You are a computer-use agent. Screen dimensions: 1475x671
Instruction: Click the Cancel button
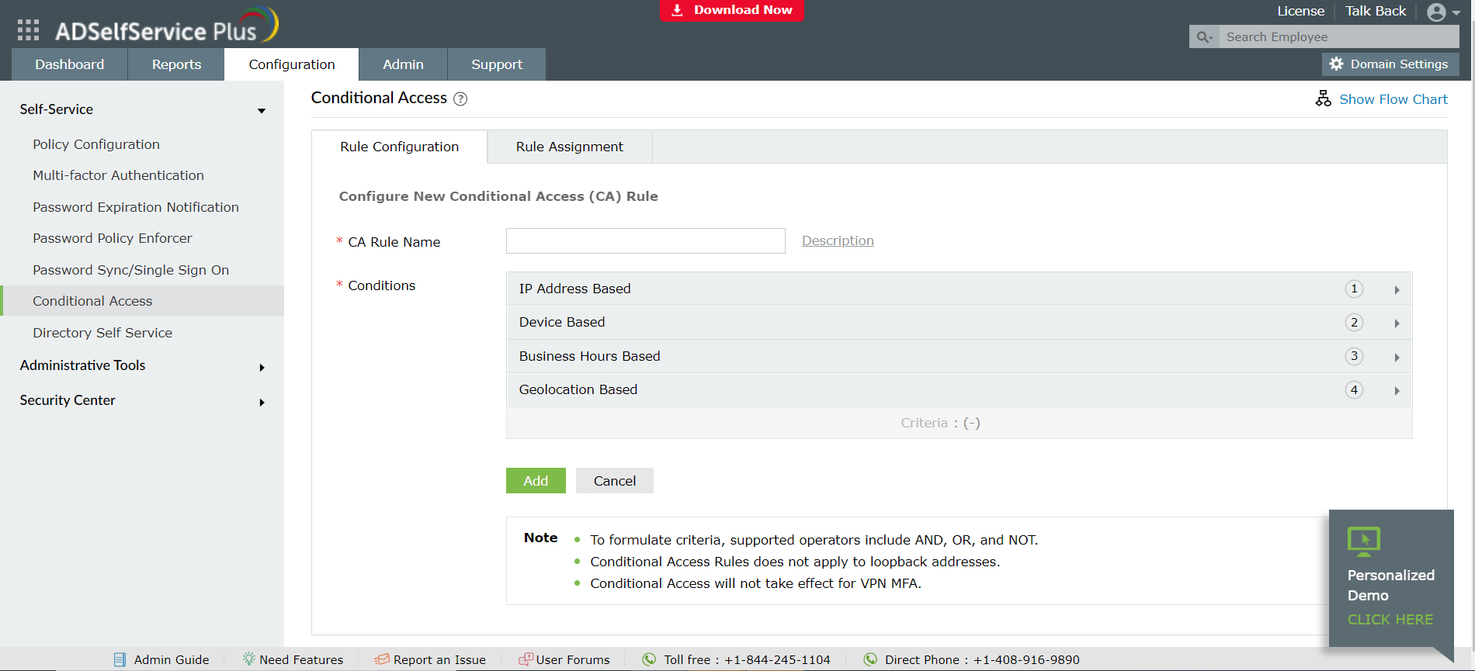pos(615,481)
